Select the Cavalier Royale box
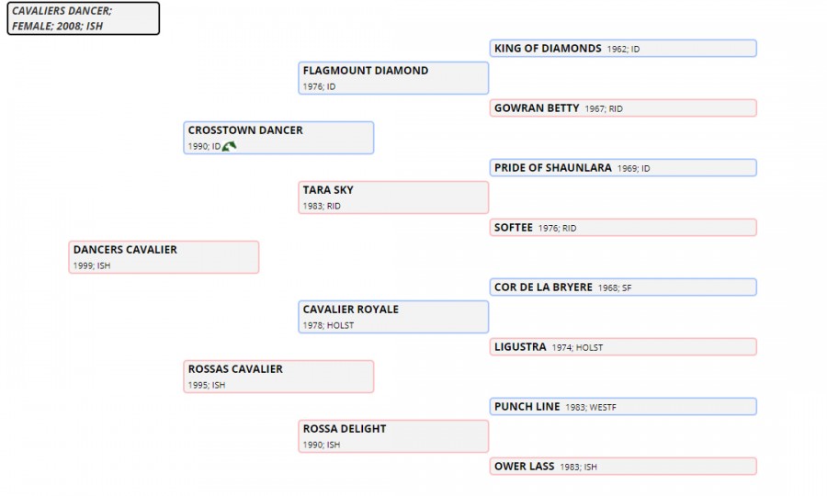This screenshot has width=827, height=496. (x=393, y=317)
